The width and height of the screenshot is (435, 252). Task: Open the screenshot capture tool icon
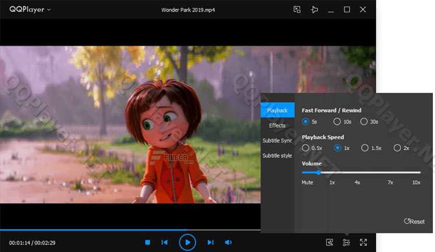coord(329,242)
